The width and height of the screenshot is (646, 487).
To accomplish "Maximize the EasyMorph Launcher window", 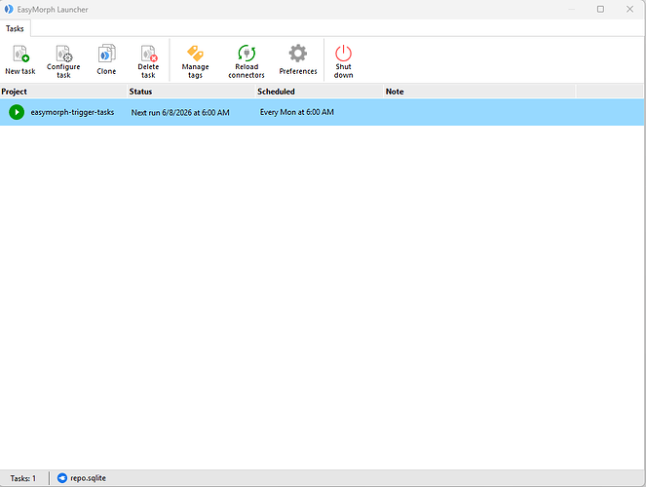I will click(x=600, y=9).
